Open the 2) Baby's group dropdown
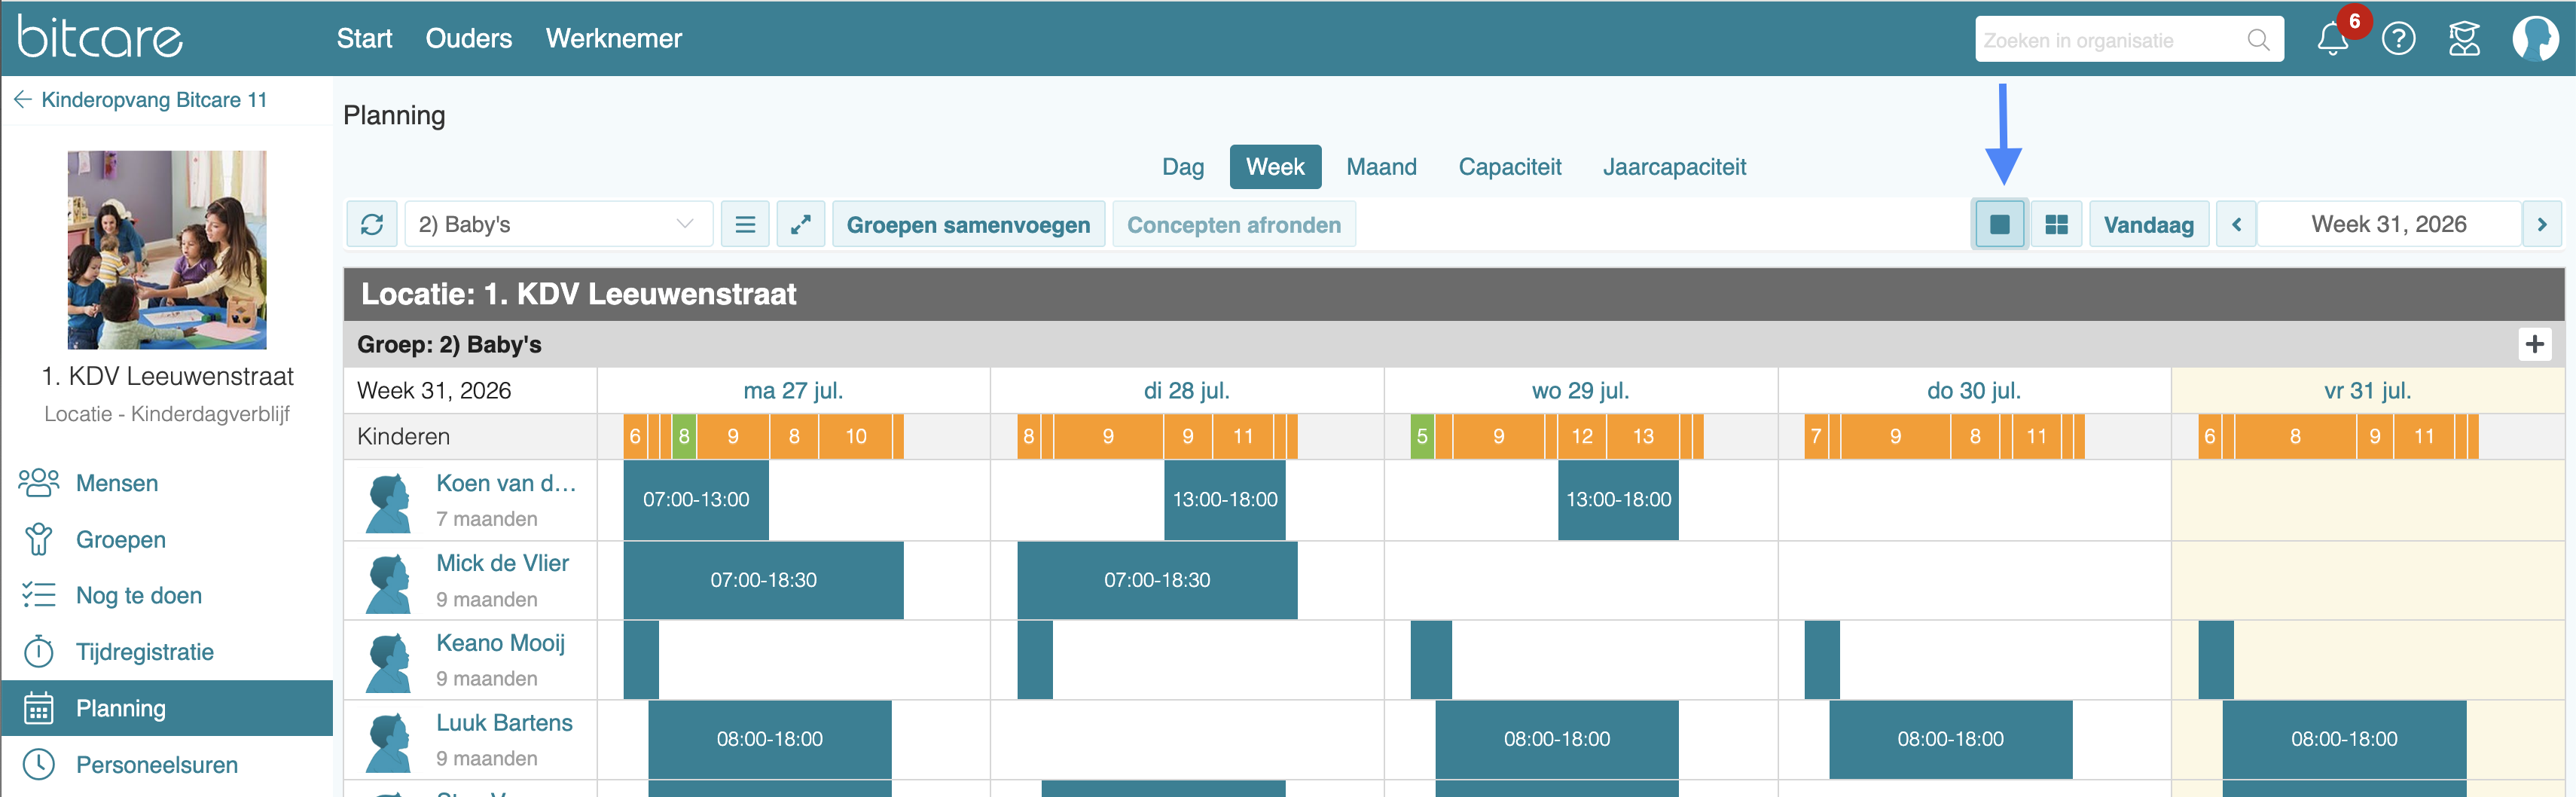Image resolution: width=2576 pixels, height=797 pixels. point(559,224)
